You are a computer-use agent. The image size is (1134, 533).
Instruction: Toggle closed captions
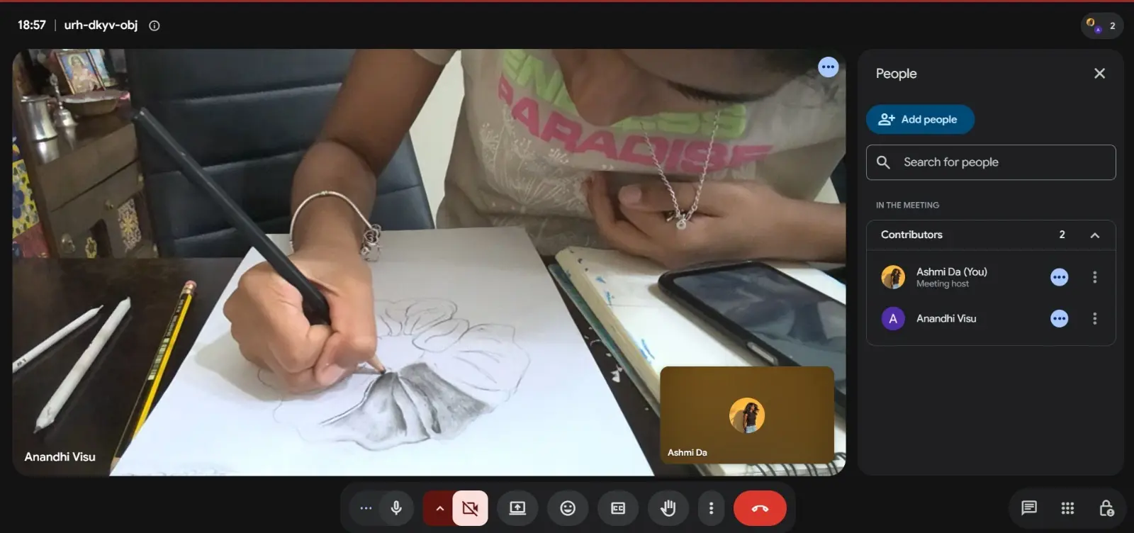pyautogui.click(x=618, y=508)
